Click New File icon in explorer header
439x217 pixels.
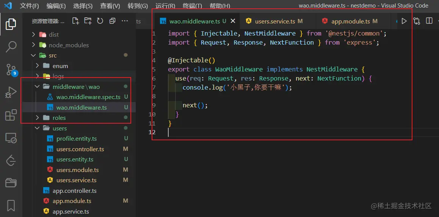[x=75, y=21]
